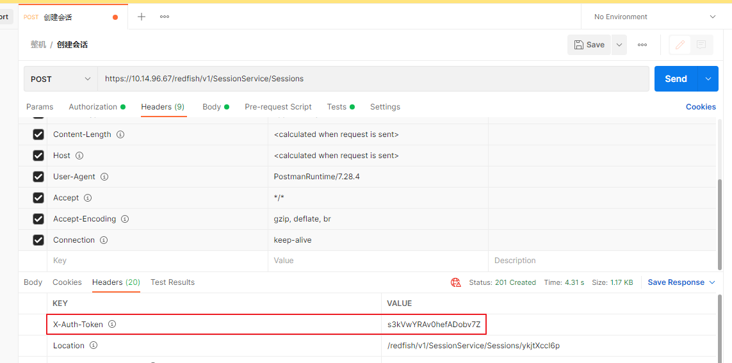
Task: Open the Cookies link
Action: (701, 107)
